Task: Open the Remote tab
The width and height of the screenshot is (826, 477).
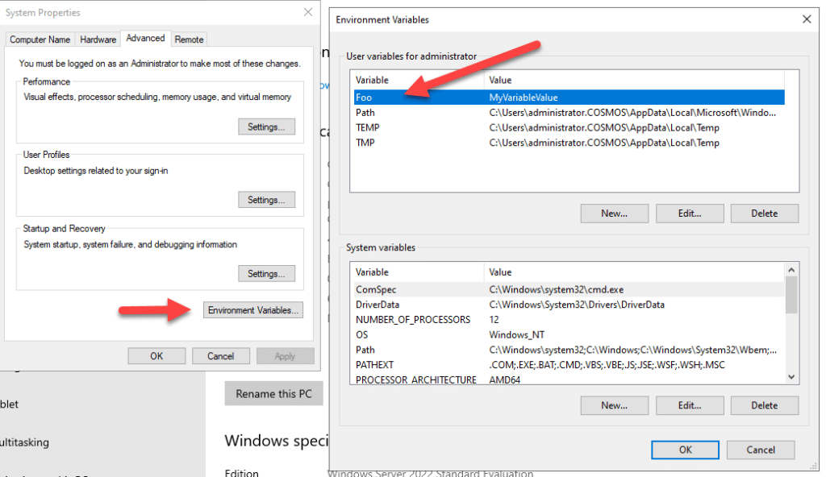Action: pyautogui.click(x=189, y=39)
